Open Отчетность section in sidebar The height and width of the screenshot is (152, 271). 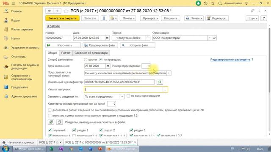click(18, 57)
